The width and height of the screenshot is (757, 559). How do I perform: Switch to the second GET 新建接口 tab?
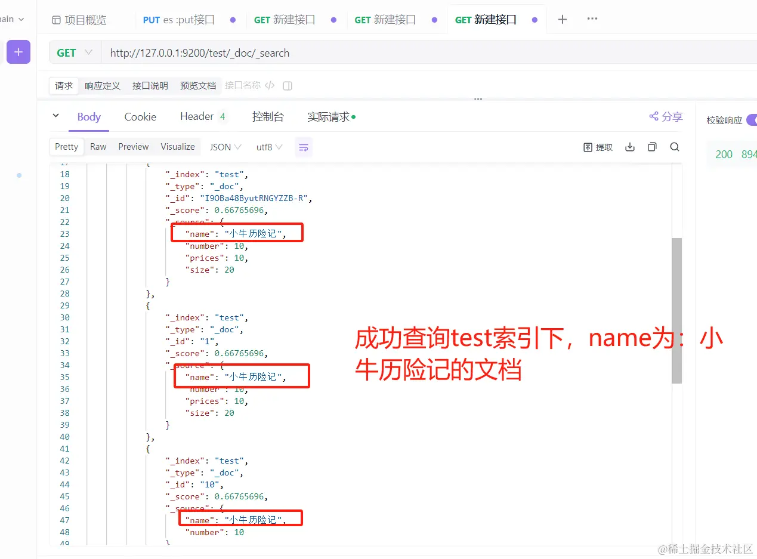point(396,20)
